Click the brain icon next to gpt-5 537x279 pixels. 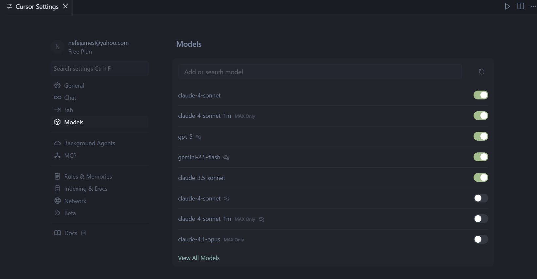click(x=199, y=137)
